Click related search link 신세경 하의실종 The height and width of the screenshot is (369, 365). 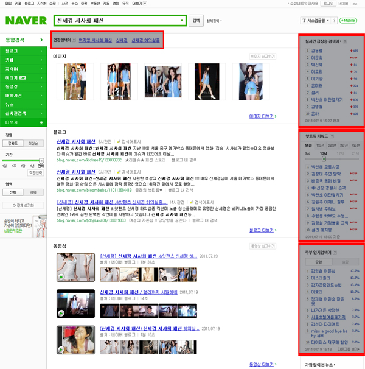coord(145,40)
